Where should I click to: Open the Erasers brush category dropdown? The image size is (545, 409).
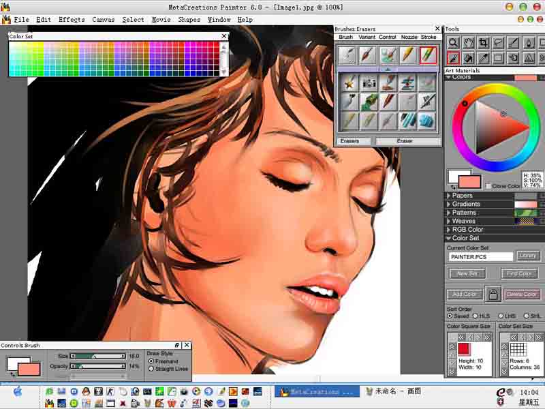click(x=354, y=141)
